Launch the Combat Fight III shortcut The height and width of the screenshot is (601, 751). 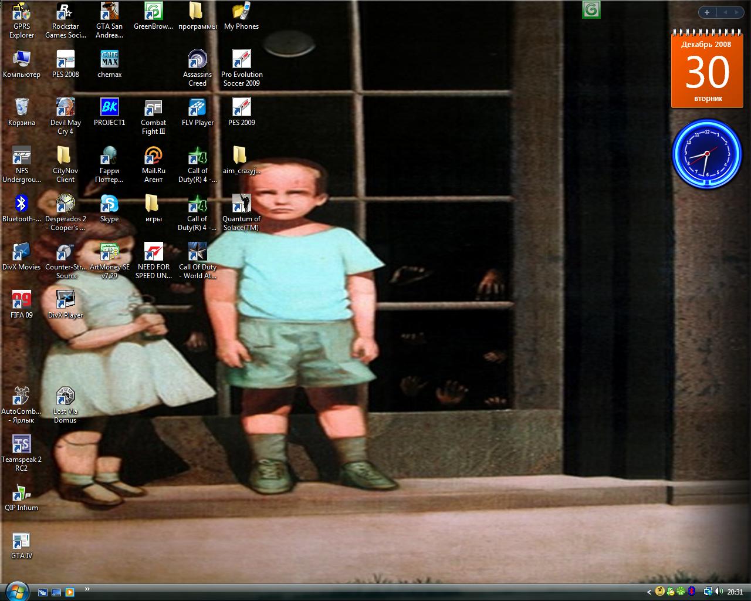pos(154,116)
